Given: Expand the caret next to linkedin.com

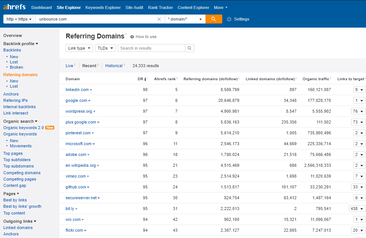Looking at the screenshot, I should pos(91,90).
